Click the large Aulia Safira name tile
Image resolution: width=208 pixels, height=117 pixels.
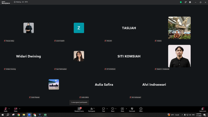(104, 84)
